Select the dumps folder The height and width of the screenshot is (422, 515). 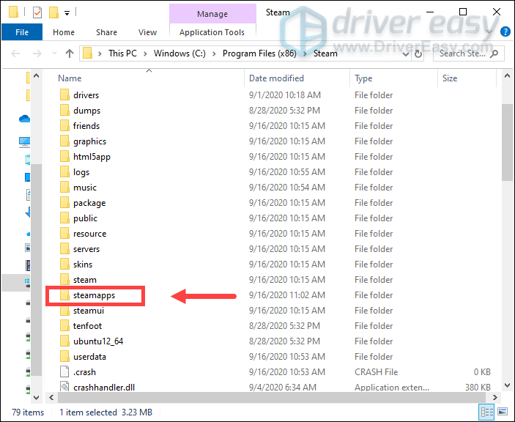86,111
